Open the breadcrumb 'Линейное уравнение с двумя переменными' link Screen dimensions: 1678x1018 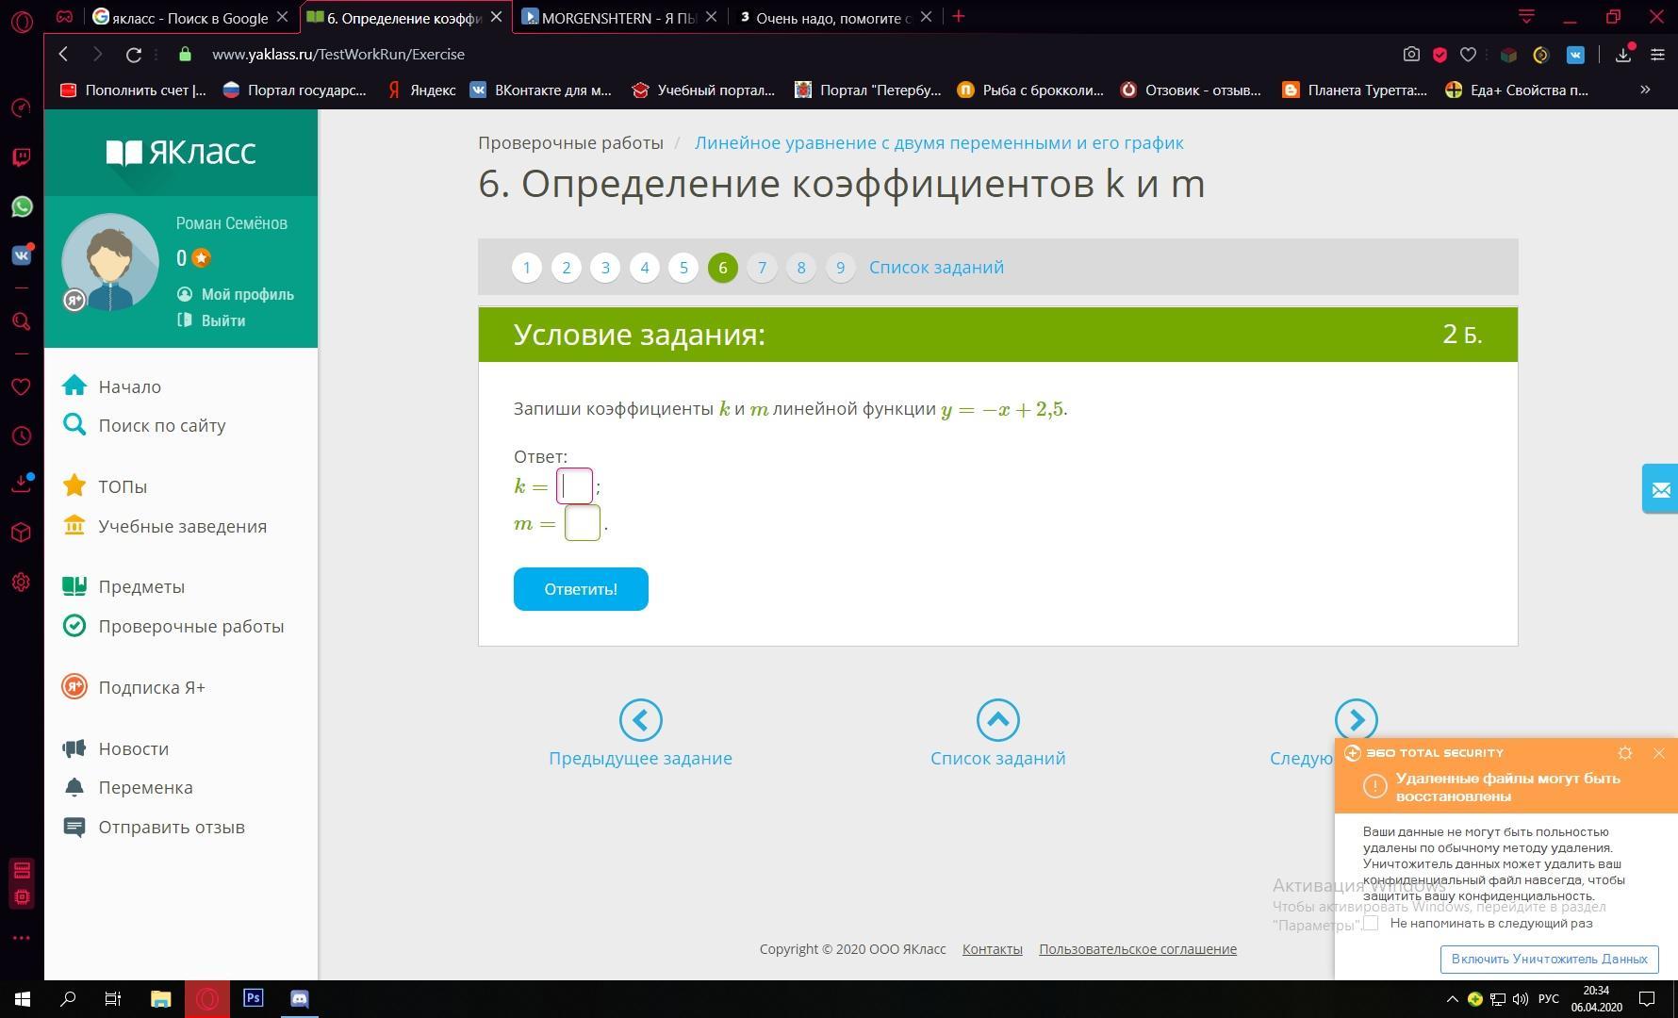coord(939,143)
